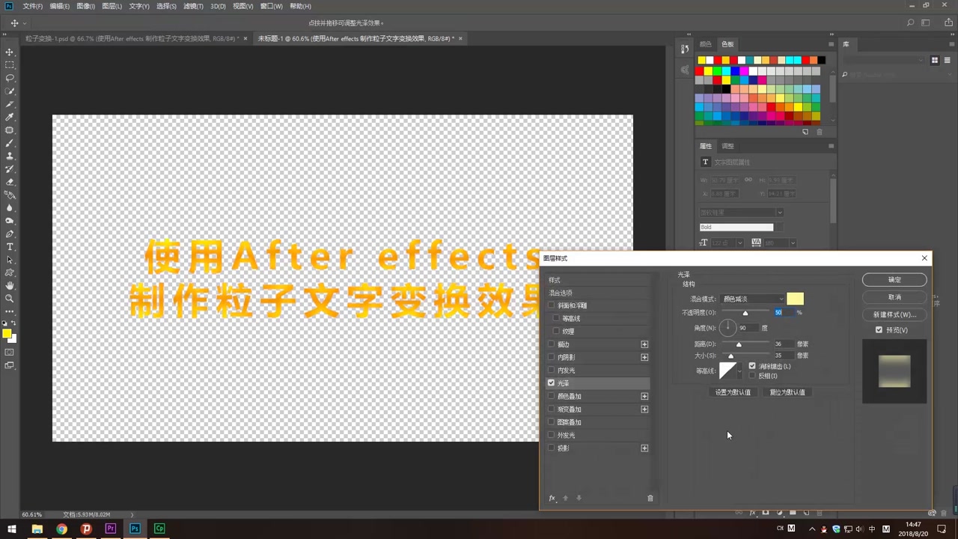958x539 pixels.
Task: Open the History panel icon
Action: [685, 49]
